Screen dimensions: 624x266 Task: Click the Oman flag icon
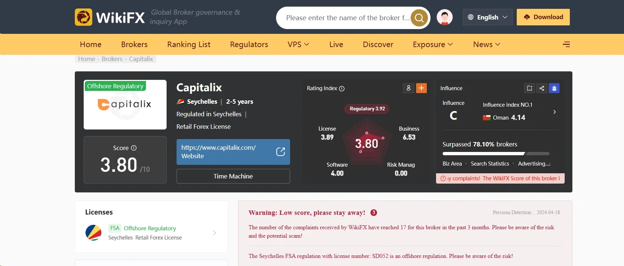[x=487, y=118]
